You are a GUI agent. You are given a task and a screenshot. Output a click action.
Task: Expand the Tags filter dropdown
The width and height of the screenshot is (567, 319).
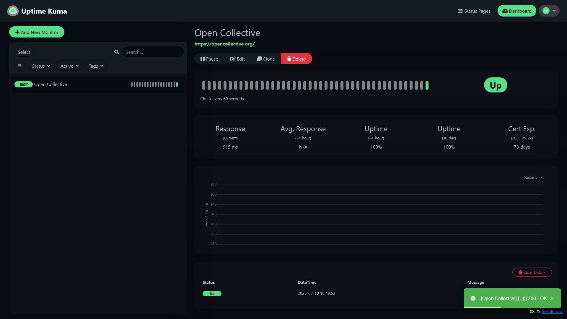point(96,66)
